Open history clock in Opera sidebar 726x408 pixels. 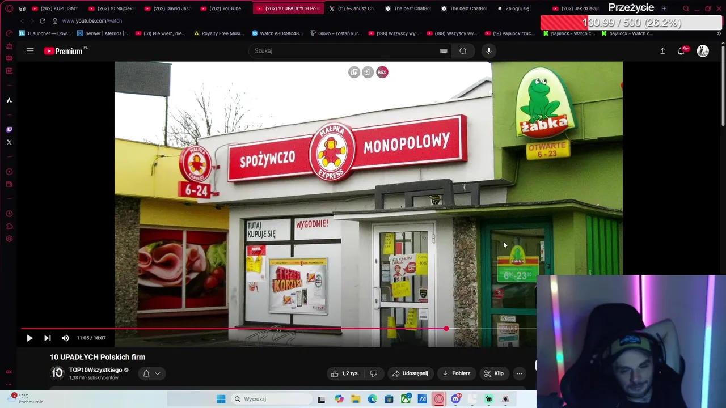click(x=9, y=214)
